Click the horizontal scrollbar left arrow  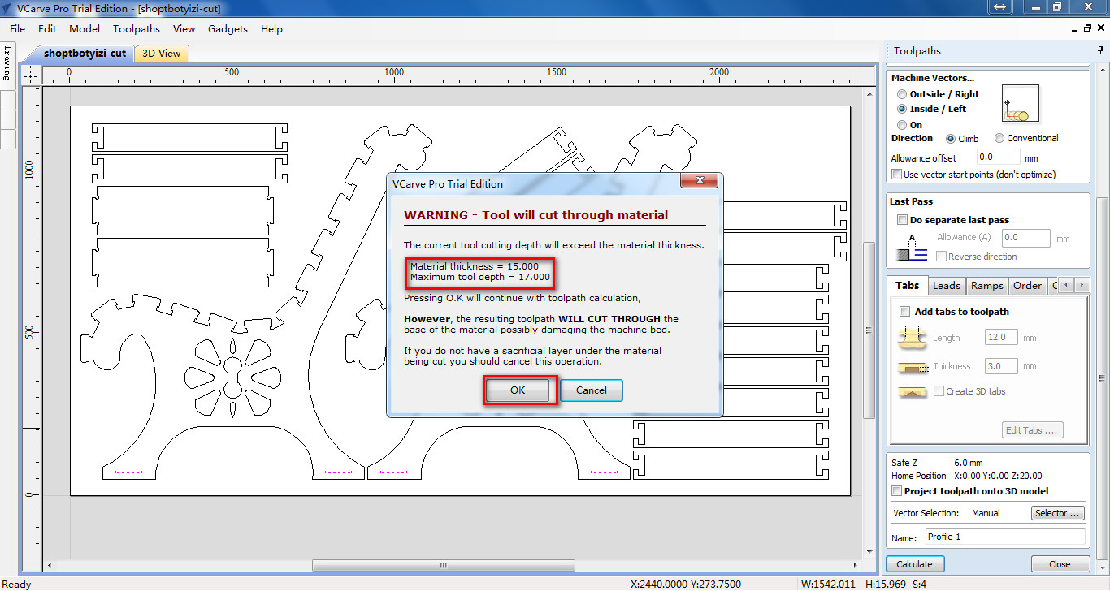pos(50,565)
